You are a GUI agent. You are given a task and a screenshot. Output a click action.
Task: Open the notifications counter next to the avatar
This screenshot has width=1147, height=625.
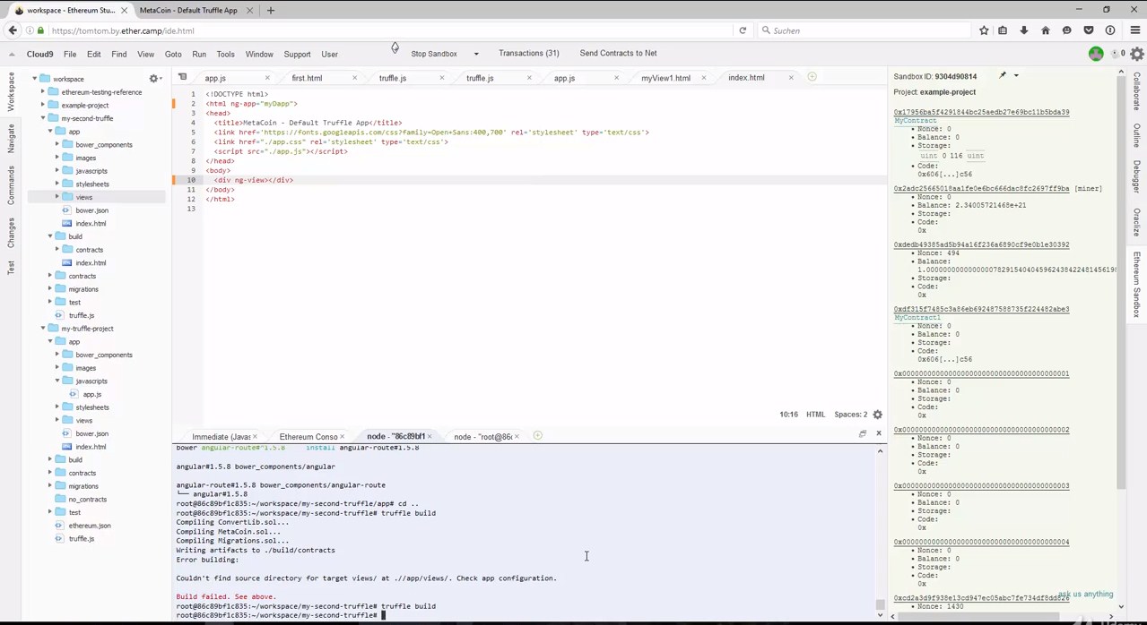pyautogui.click(x=1119, y=54)
